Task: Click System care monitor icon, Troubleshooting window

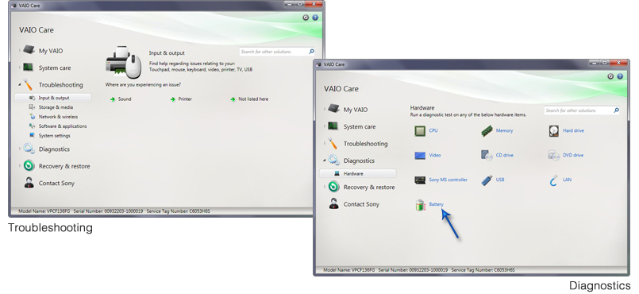Action: pos(28,68)
